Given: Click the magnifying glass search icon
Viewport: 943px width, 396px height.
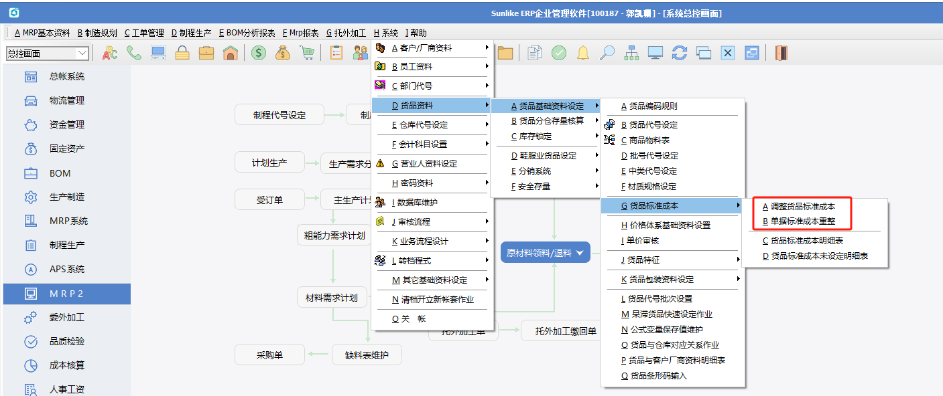Looking at the screenshot, I should [x=607, y=53].
